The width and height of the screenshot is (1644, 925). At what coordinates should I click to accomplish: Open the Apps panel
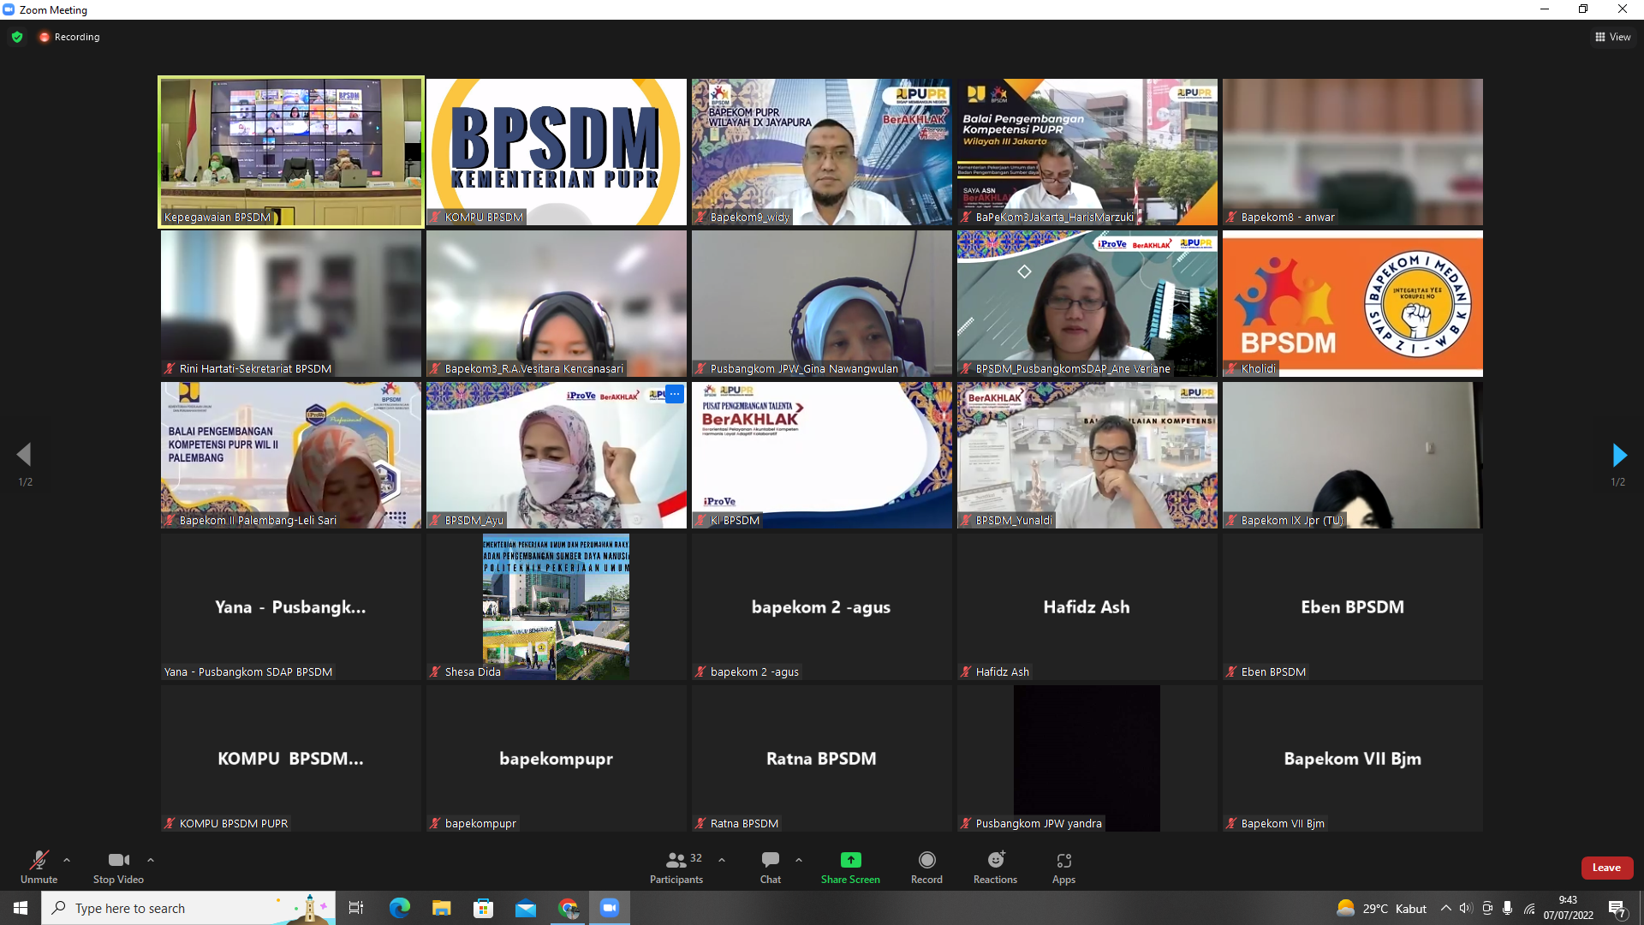(x=1063, y=867)
